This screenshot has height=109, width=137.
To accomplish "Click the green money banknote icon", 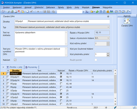I will 97,12.
